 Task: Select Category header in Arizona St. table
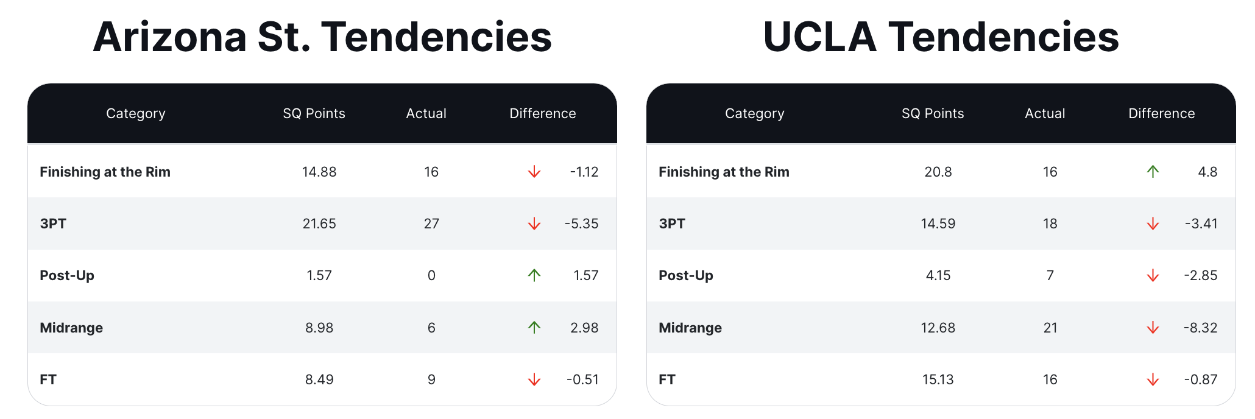tap(136, 114)
